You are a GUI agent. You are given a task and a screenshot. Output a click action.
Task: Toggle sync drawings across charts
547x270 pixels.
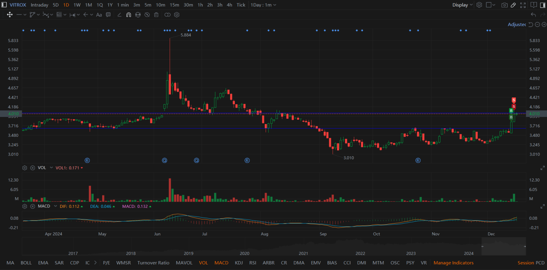tap(138, 15)
